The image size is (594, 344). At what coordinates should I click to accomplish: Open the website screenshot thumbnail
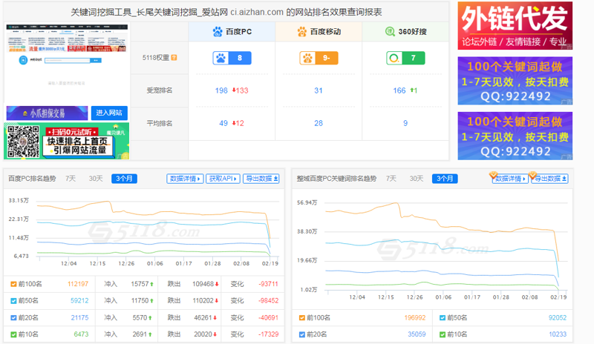tap(67, 63)
